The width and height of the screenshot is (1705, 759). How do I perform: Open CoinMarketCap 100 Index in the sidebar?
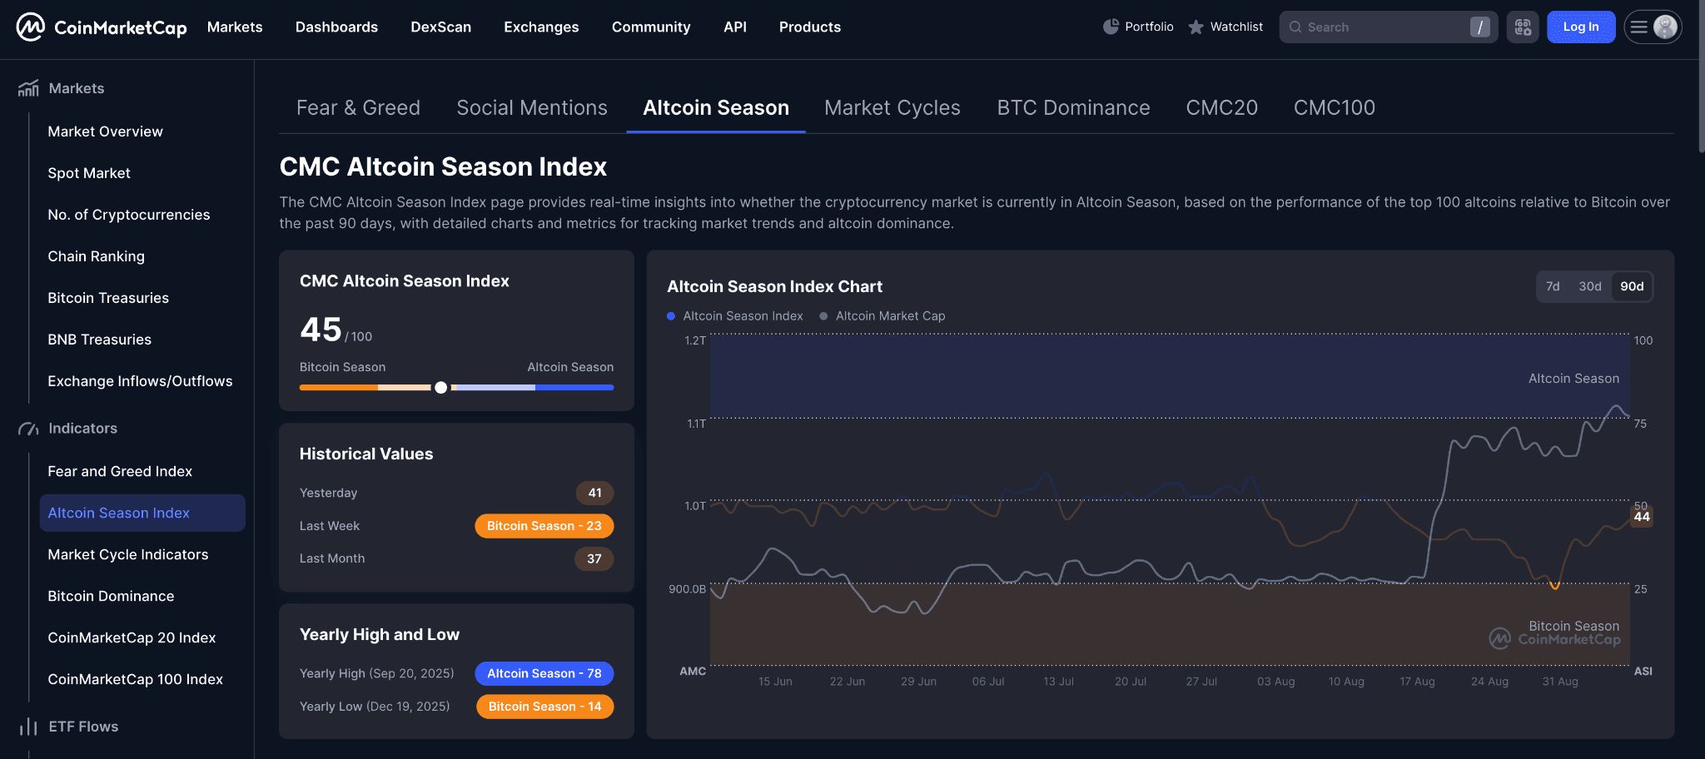point(135,679)
